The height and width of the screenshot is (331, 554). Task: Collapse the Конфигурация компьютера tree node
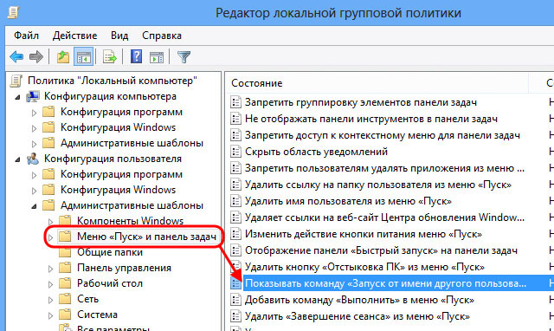click(17, 97)
